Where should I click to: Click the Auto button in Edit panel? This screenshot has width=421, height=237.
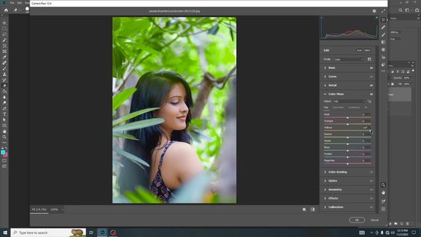pyautogui.click(x=359, y=51)
